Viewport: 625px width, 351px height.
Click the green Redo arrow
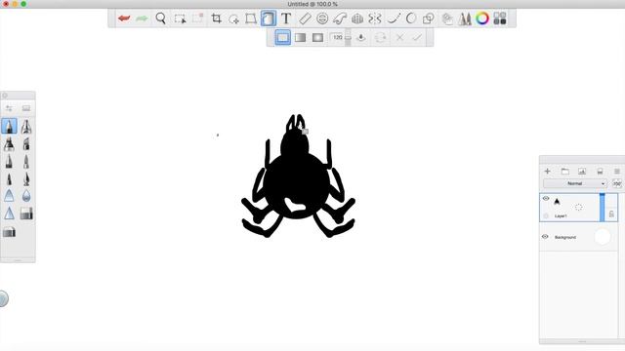coord(142,19)
